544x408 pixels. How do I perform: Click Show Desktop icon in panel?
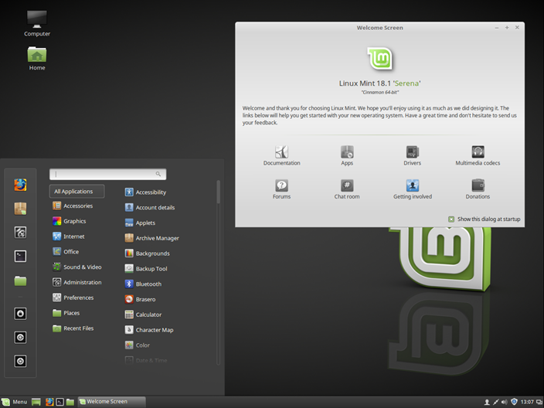[36, 402]
